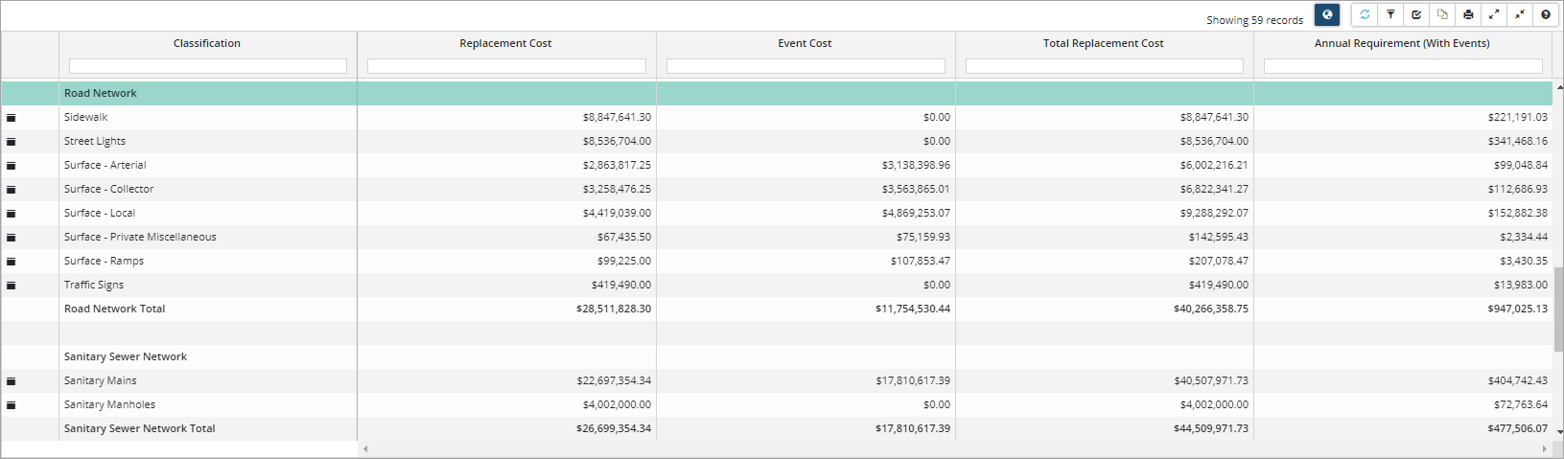The width and height of the screenshot is (1564, 459).
Task: Print the table with the printer icon
Action: (x=1468, y=14)
